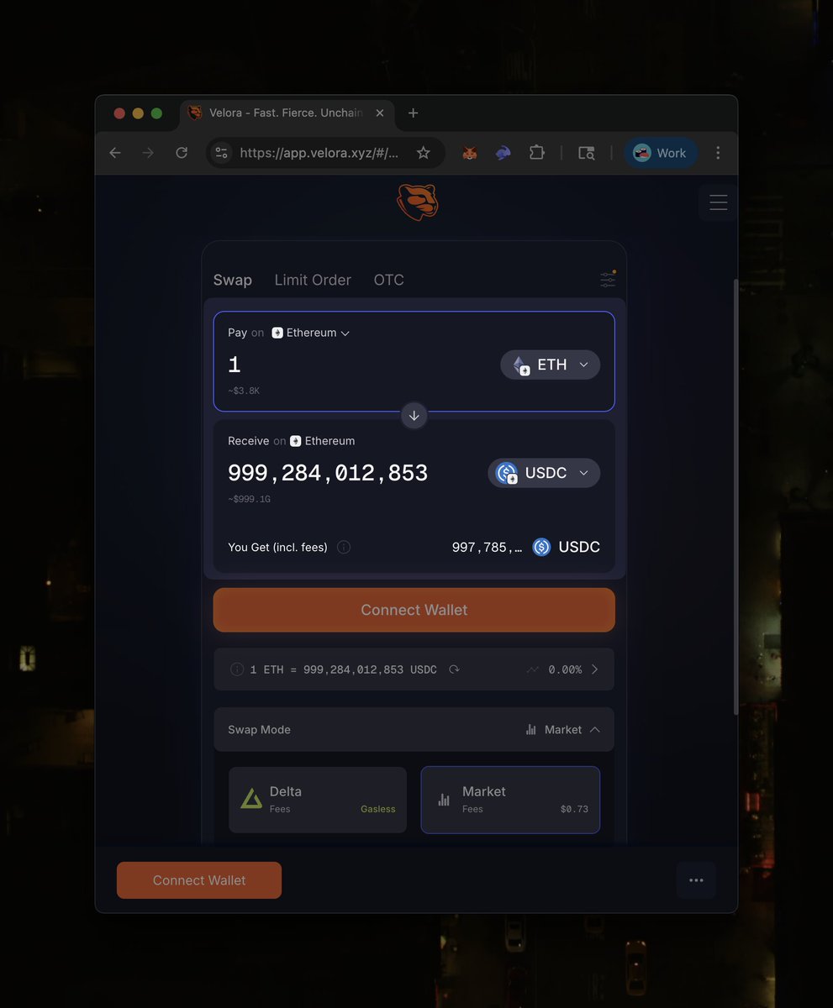
Task: Switch to the Swap tab
Action: tap(233, 280)
